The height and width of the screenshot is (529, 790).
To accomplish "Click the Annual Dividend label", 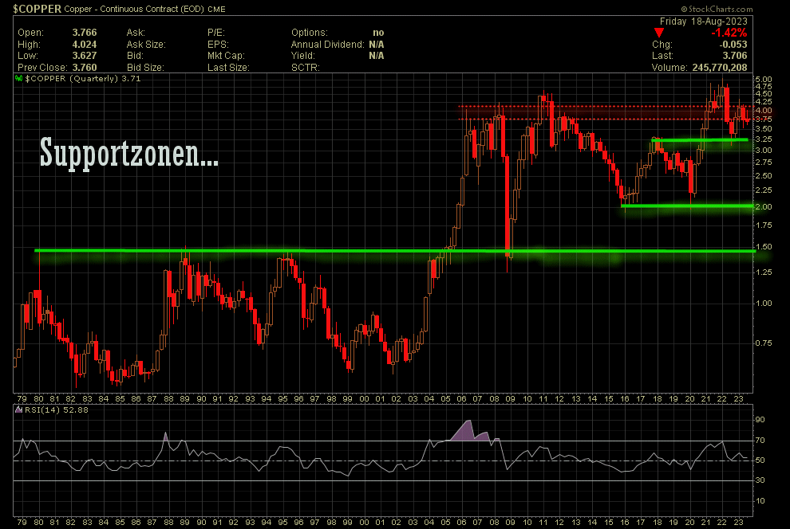I will [327, 45].
